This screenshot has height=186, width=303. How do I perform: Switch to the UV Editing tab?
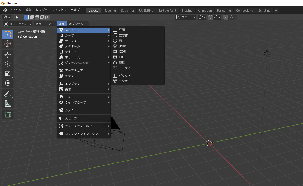pyautogui.click(x=146, y=11)
